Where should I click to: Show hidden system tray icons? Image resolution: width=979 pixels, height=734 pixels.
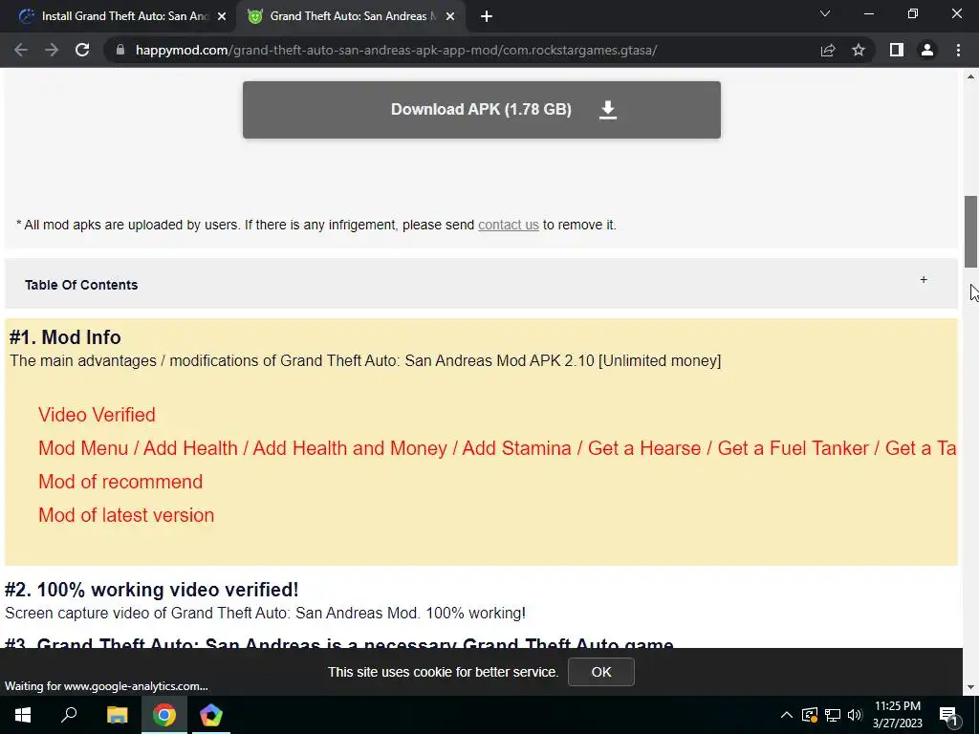(x=787, y=715)
